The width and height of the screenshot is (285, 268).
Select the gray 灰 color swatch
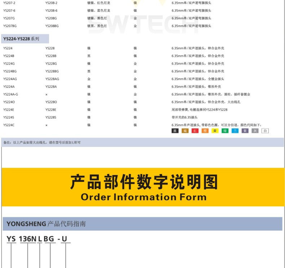pos(255,131)
